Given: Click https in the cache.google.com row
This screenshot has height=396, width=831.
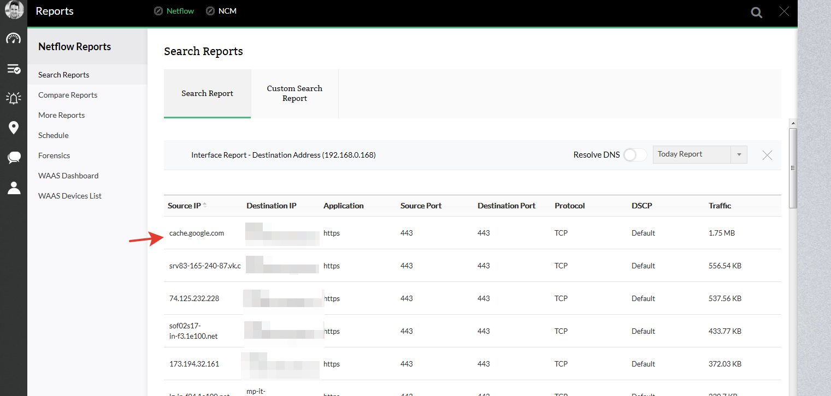Looking at the screenshot, I should [x=332, y=233].
